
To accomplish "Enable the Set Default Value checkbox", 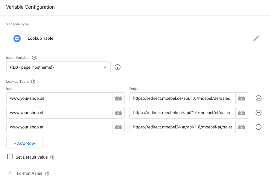I will [x=10, y=157].
